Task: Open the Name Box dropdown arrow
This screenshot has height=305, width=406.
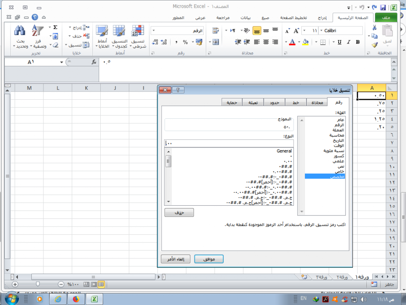Action: (62, 62)
